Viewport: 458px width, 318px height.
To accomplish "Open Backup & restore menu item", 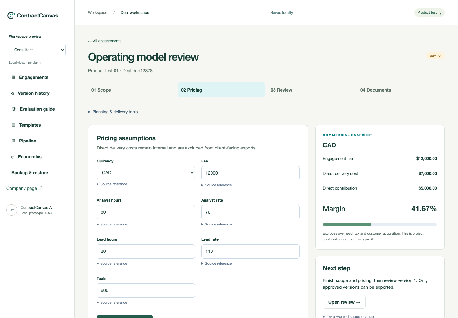I will click(30, 173).
